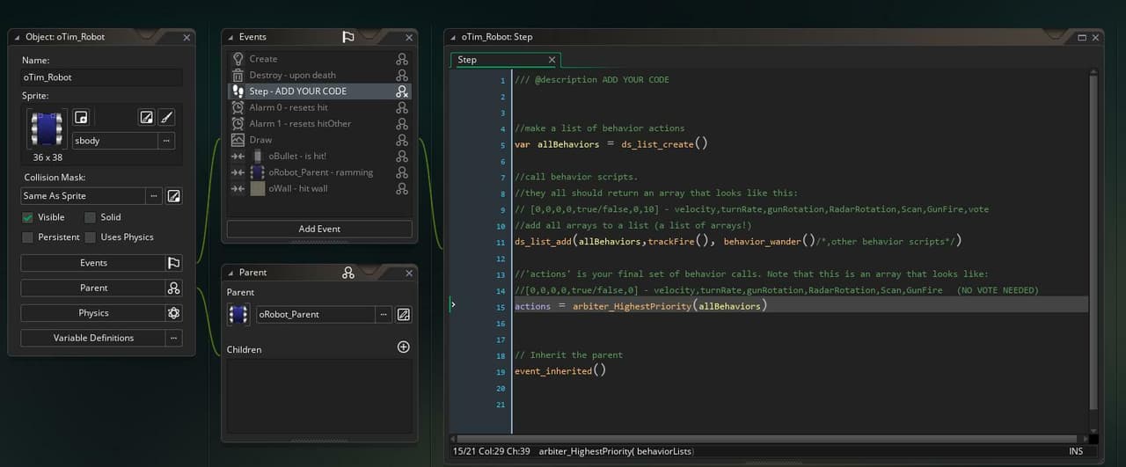Click the collision arrows icon of oWall event
The image size is (1126, 467).
(238, 188)
